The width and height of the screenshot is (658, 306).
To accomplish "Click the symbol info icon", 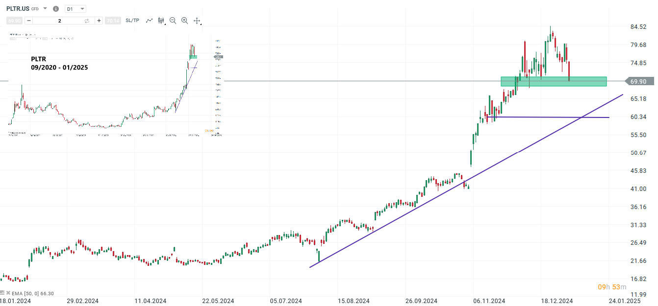I will [55, 9].
